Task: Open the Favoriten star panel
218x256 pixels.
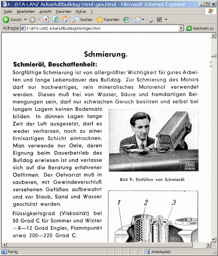Action: point(108,20)
